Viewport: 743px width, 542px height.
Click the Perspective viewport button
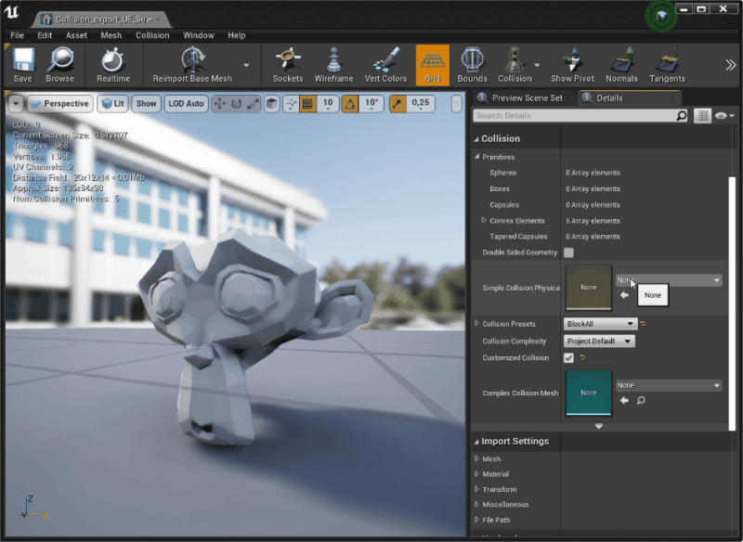pos(59,103)
